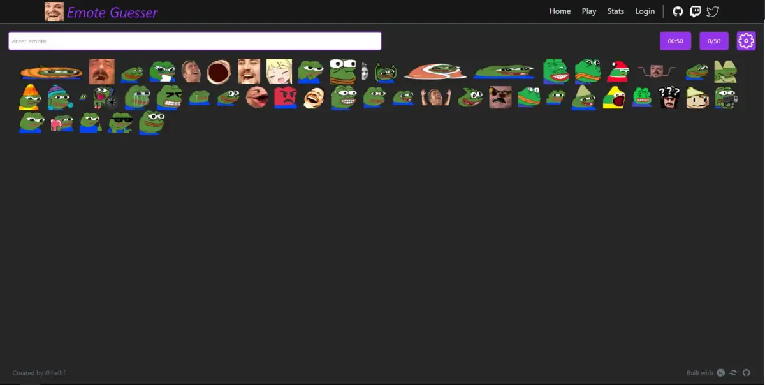This screenshot has width=765, height=385.
Task: Click the middle 'Built with' footer icon
Action: (x=733, y=373)
